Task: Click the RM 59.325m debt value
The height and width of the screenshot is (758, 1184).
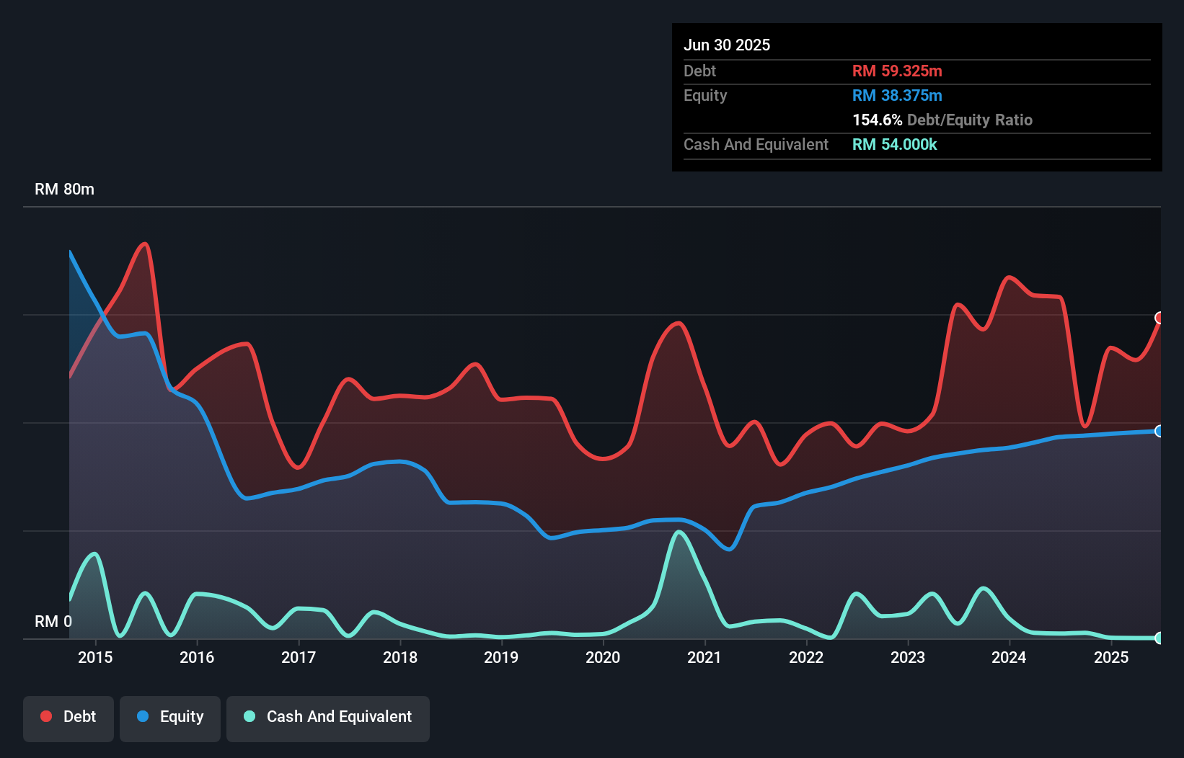Action: [897, 71]
